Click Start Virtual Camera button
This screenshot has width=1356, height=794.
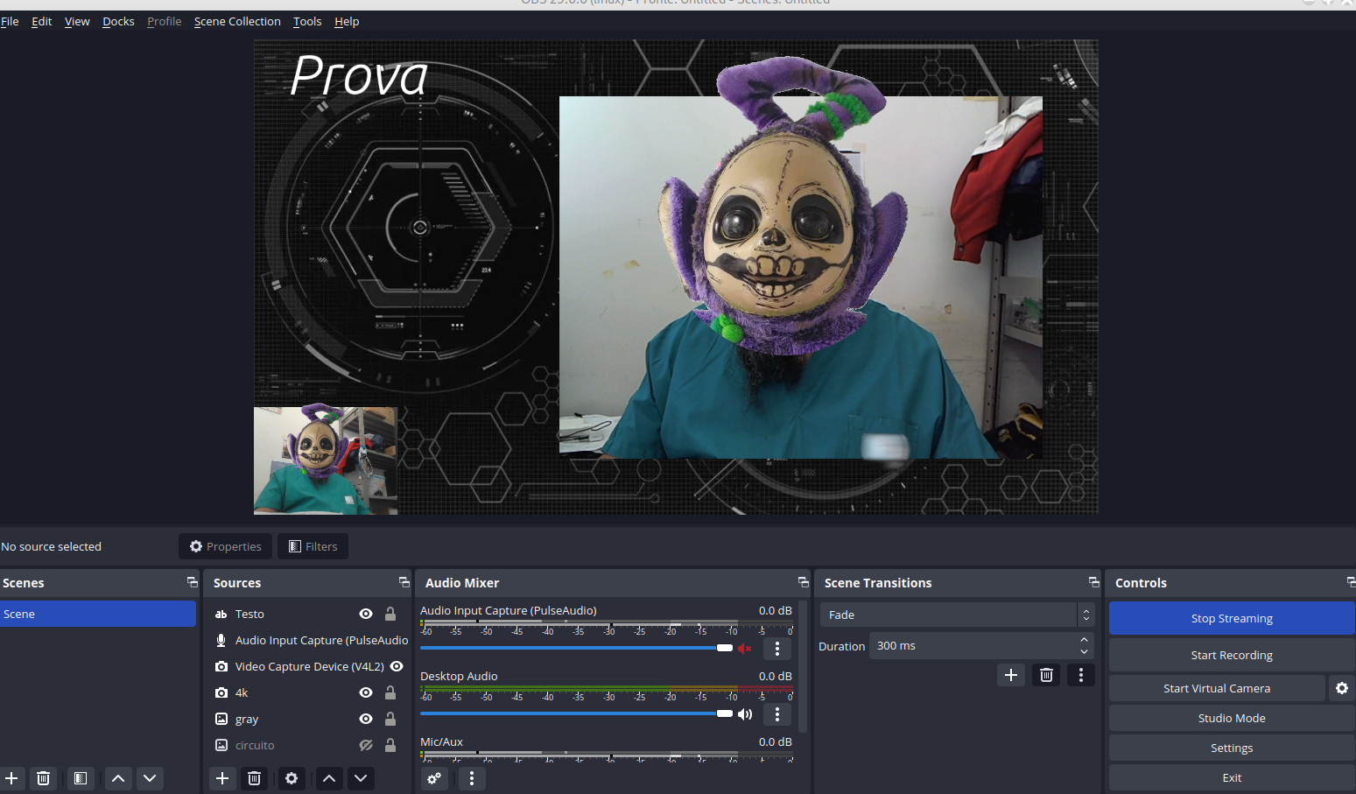(1217, 688)
